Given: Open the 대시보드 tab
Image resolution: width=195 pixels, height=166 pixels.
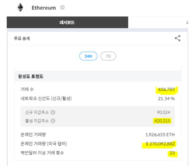Looking at the screenshot, I should [x=67, y=22].
